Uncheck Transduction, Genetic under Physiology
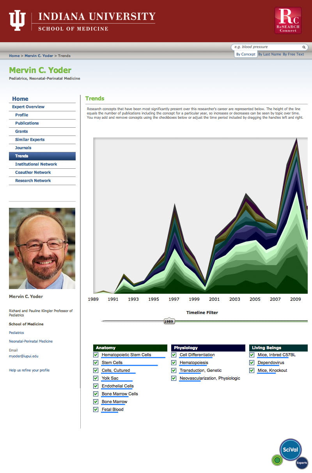 pyautogui.click(x=174, y=370)
